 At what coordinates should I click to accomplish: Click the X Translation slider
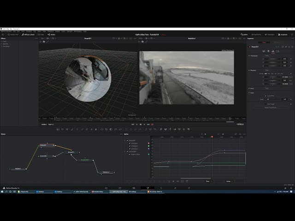(x=272, y=59)
